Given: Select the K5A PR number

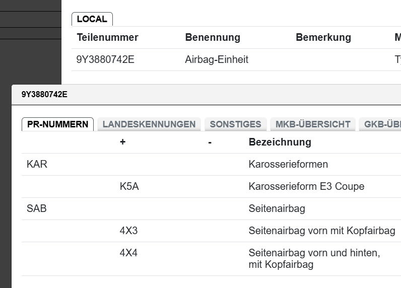Looking at the screenshot, I should click(x=129, y=187).
